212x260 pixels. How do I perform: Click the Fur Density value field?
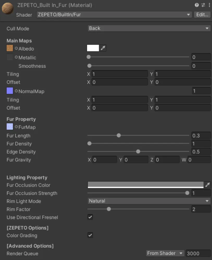point(201,144)
